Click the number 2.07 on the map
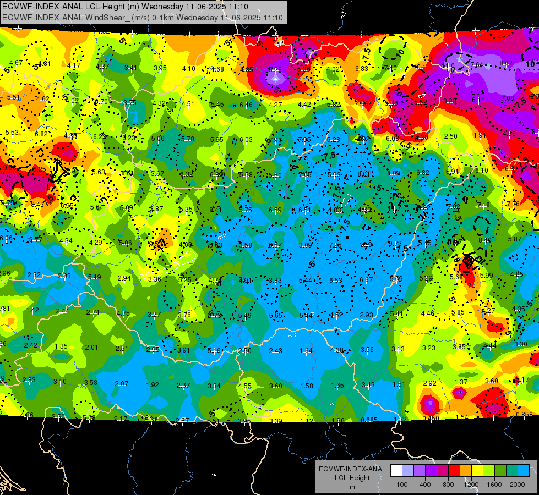 pos(122,384)
